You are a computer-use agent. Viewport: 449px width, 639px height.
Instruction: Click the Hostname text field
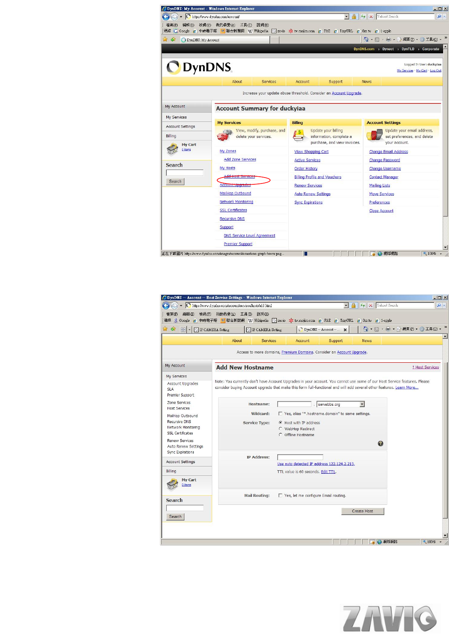(294, 404)
